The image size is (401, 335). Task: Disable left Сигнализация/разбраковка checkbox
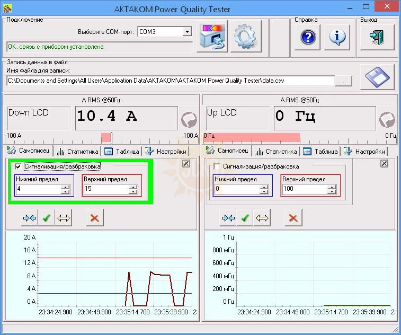19,166
